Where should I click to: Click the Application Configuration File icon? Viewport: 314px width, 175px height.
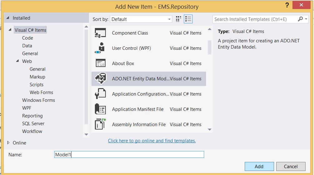pos(100,94)
